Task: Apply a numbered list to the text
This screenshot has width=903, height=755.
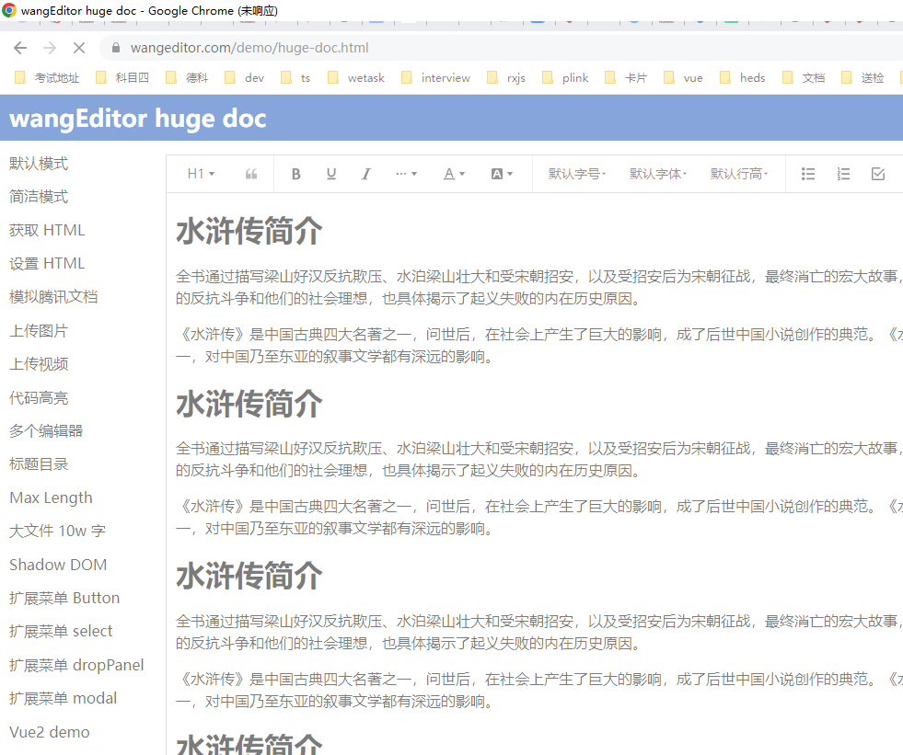Action: 842,173
